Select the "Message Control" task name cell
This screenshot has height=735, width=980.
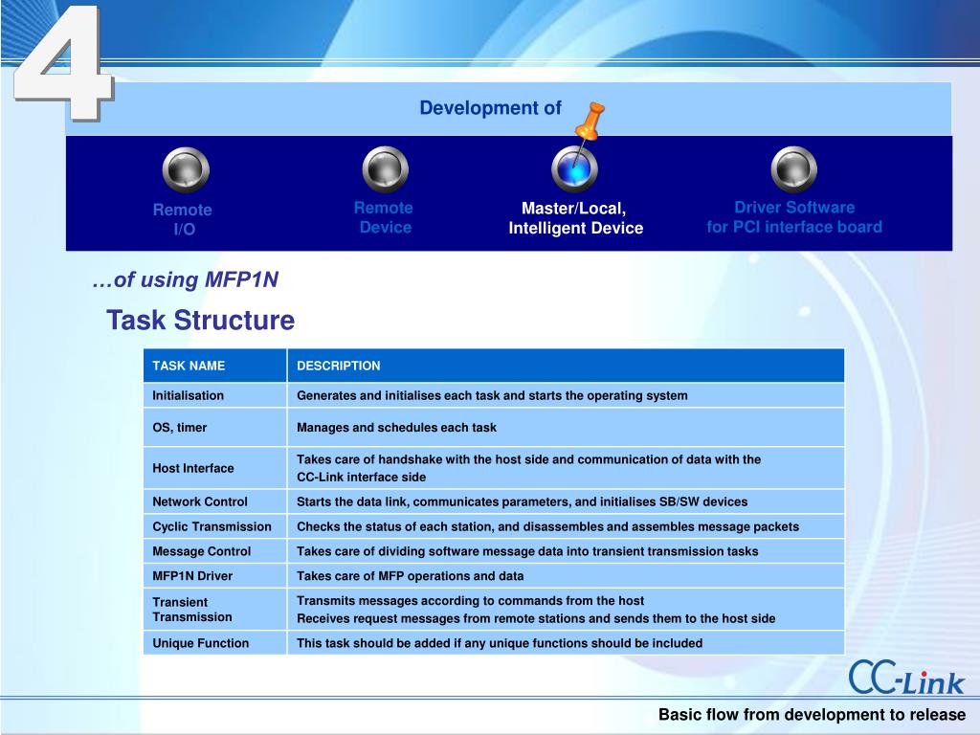tap(215, 551)
